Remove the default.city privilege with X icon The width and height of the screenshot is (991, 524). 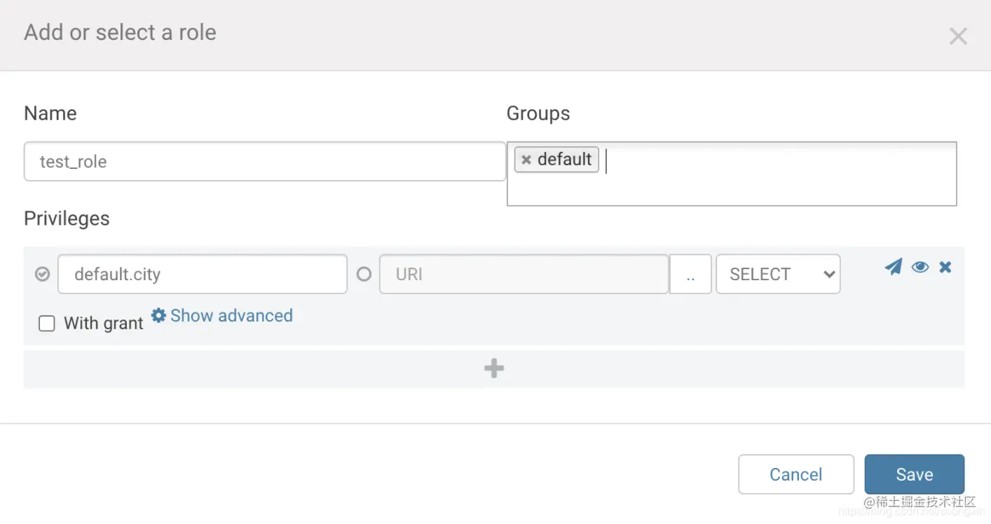point(945,267)
